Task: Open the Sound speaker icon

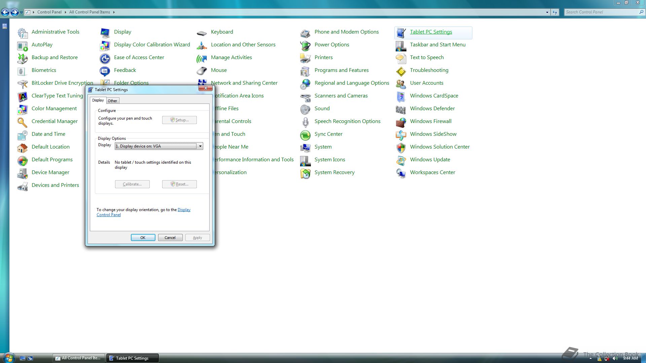Action: (306, 109)
